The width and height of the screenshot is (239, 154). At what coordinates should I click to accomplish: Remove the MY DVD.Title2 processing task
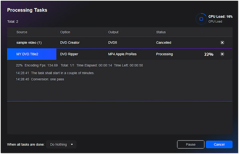click(222, 54)
